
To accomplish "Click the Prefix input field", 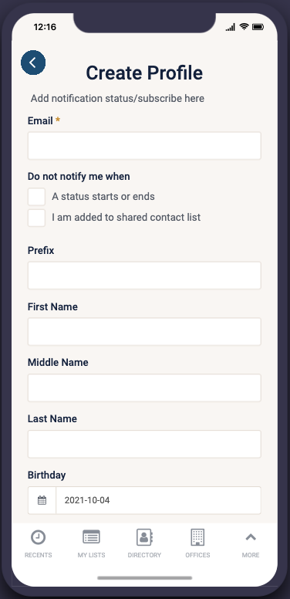I will click(144, 276).
